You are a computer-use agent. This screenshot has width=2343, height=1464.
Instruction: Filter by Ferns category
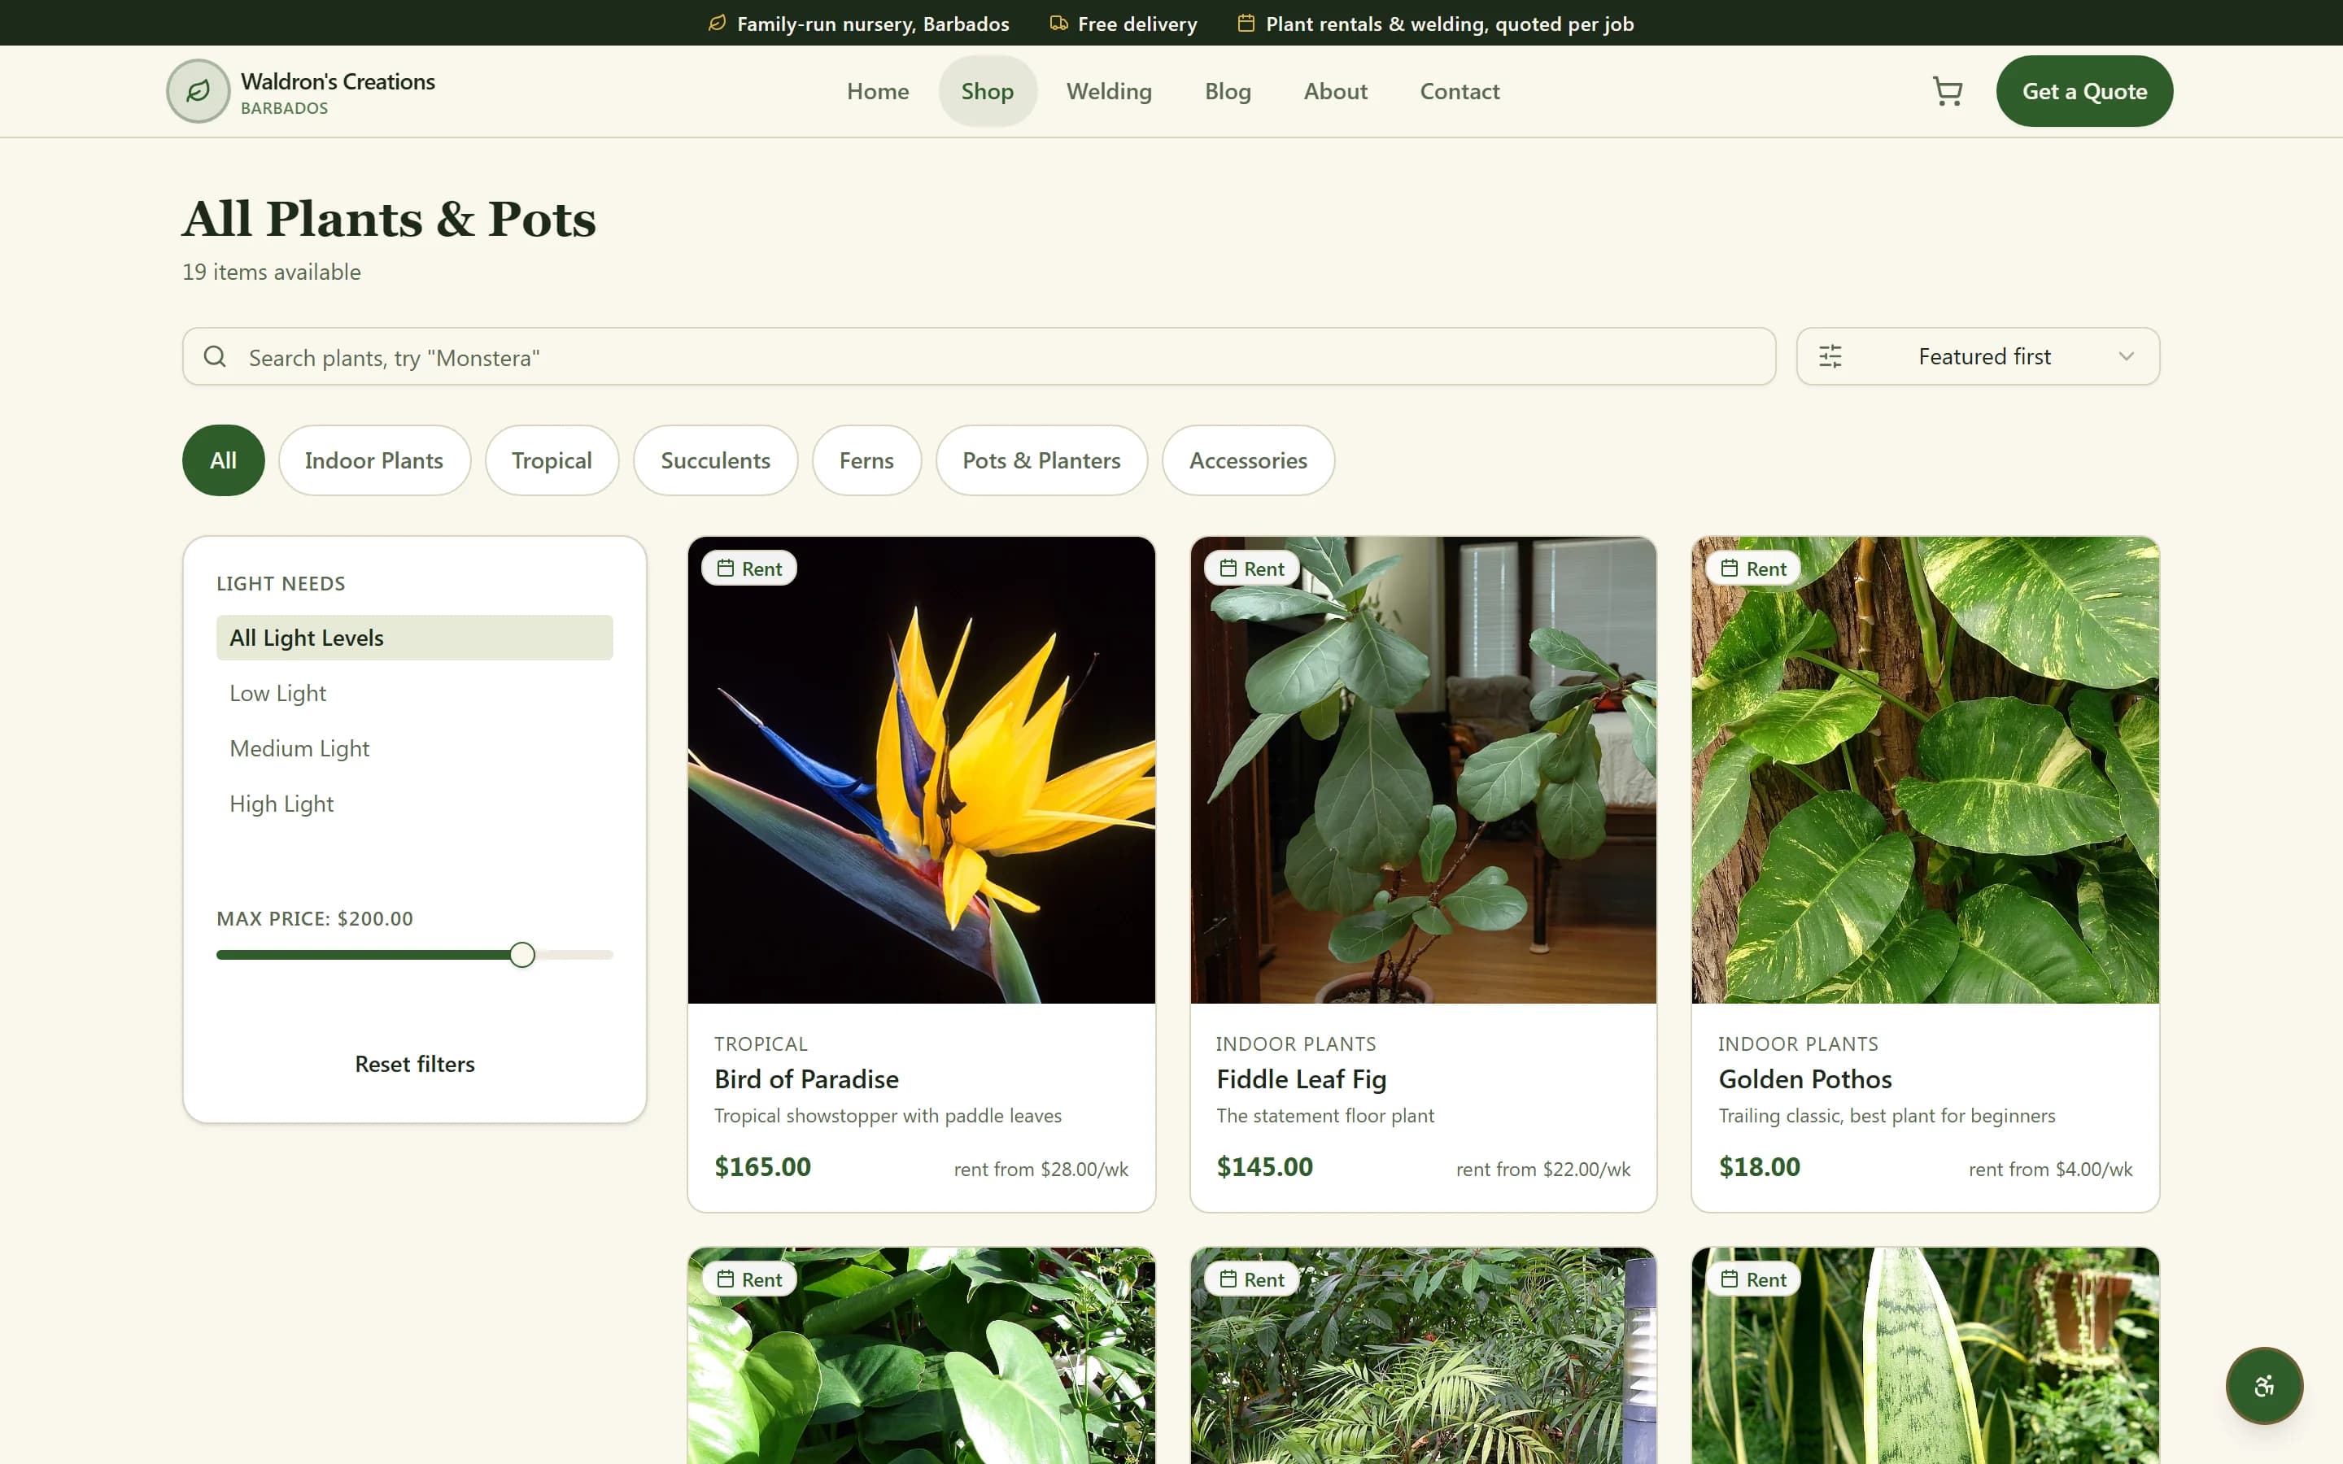(x=866, y=460)
